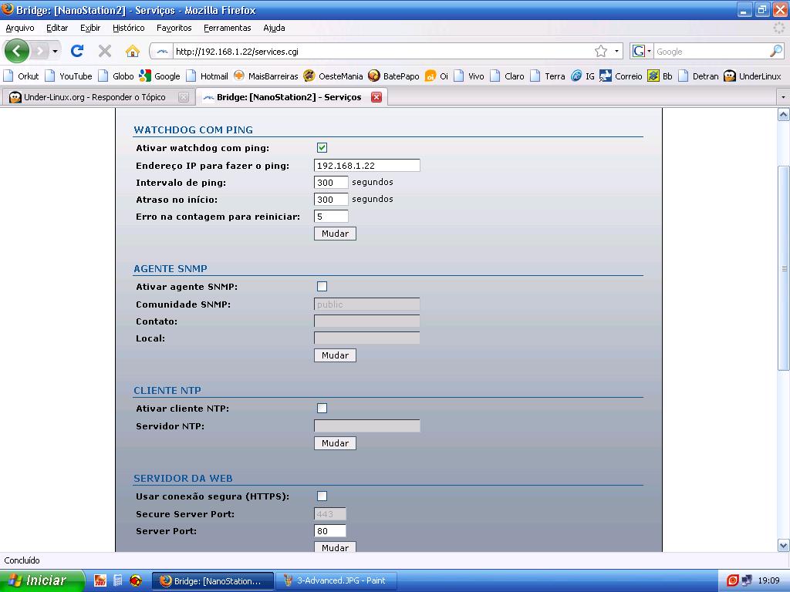This screenshot has width=790, height=592.
Task: Reload the page with the refresh icon
Action: click(x=77, y=51)
